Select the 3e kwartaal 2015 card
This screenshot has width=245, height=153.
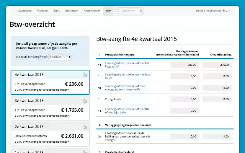pos(50,108)
